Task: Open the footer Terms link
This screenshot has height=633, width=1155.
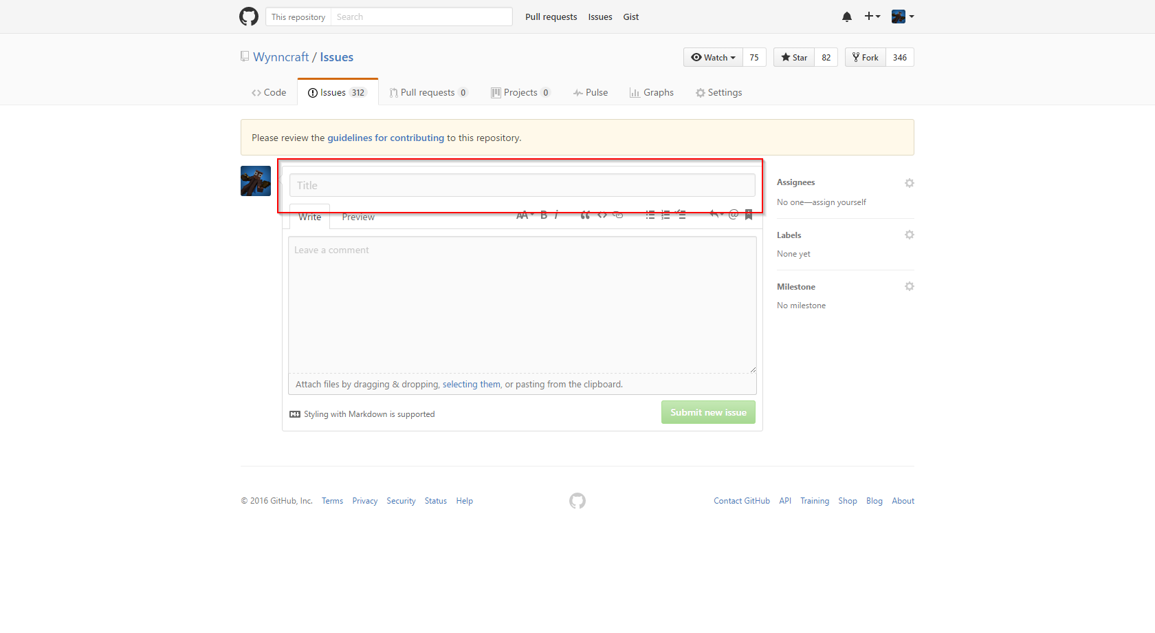Action: [x=332, y=501]
